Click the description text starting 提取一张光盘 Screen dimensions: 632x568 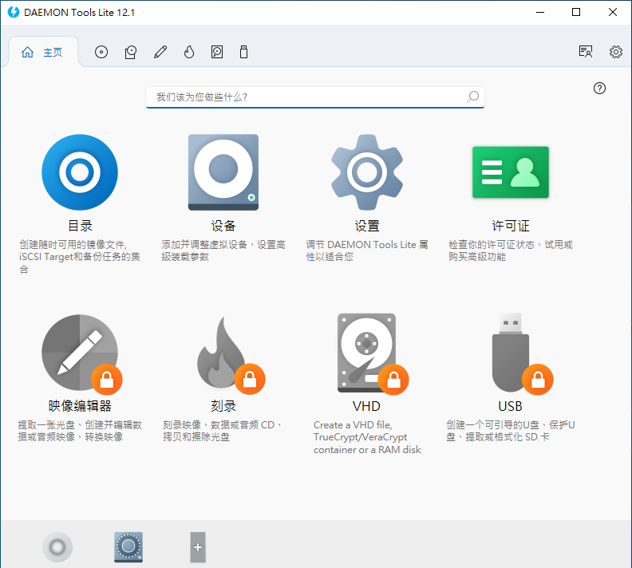tap(80, 431)
